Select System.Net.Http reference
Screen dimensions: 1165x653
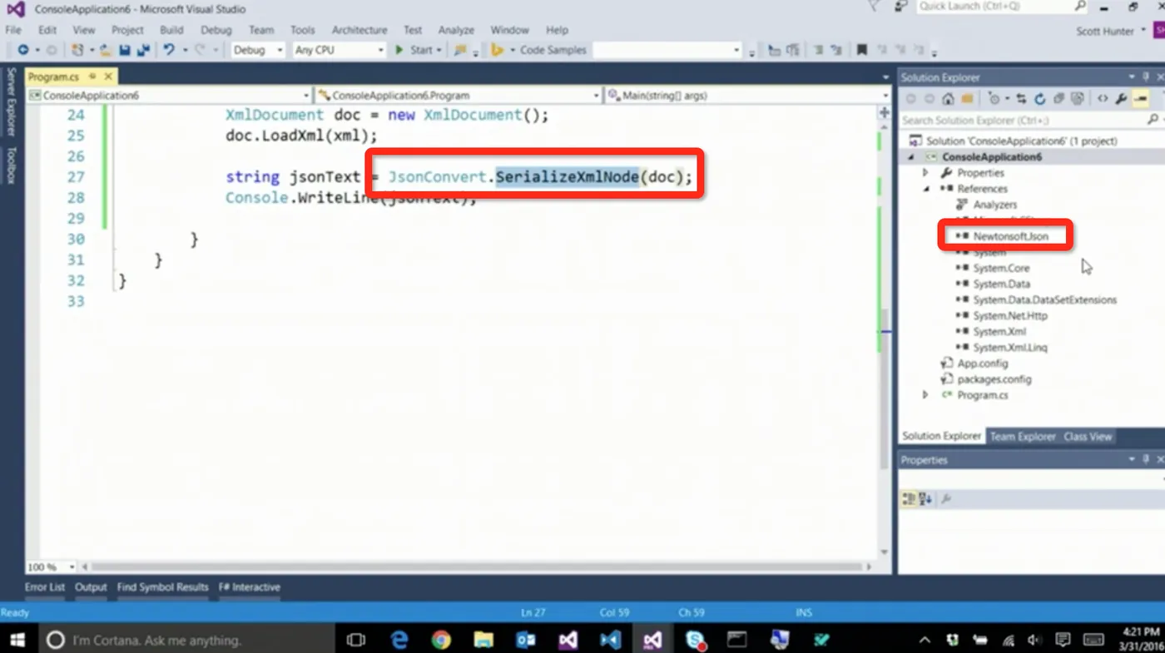[x=1010, y=316]
